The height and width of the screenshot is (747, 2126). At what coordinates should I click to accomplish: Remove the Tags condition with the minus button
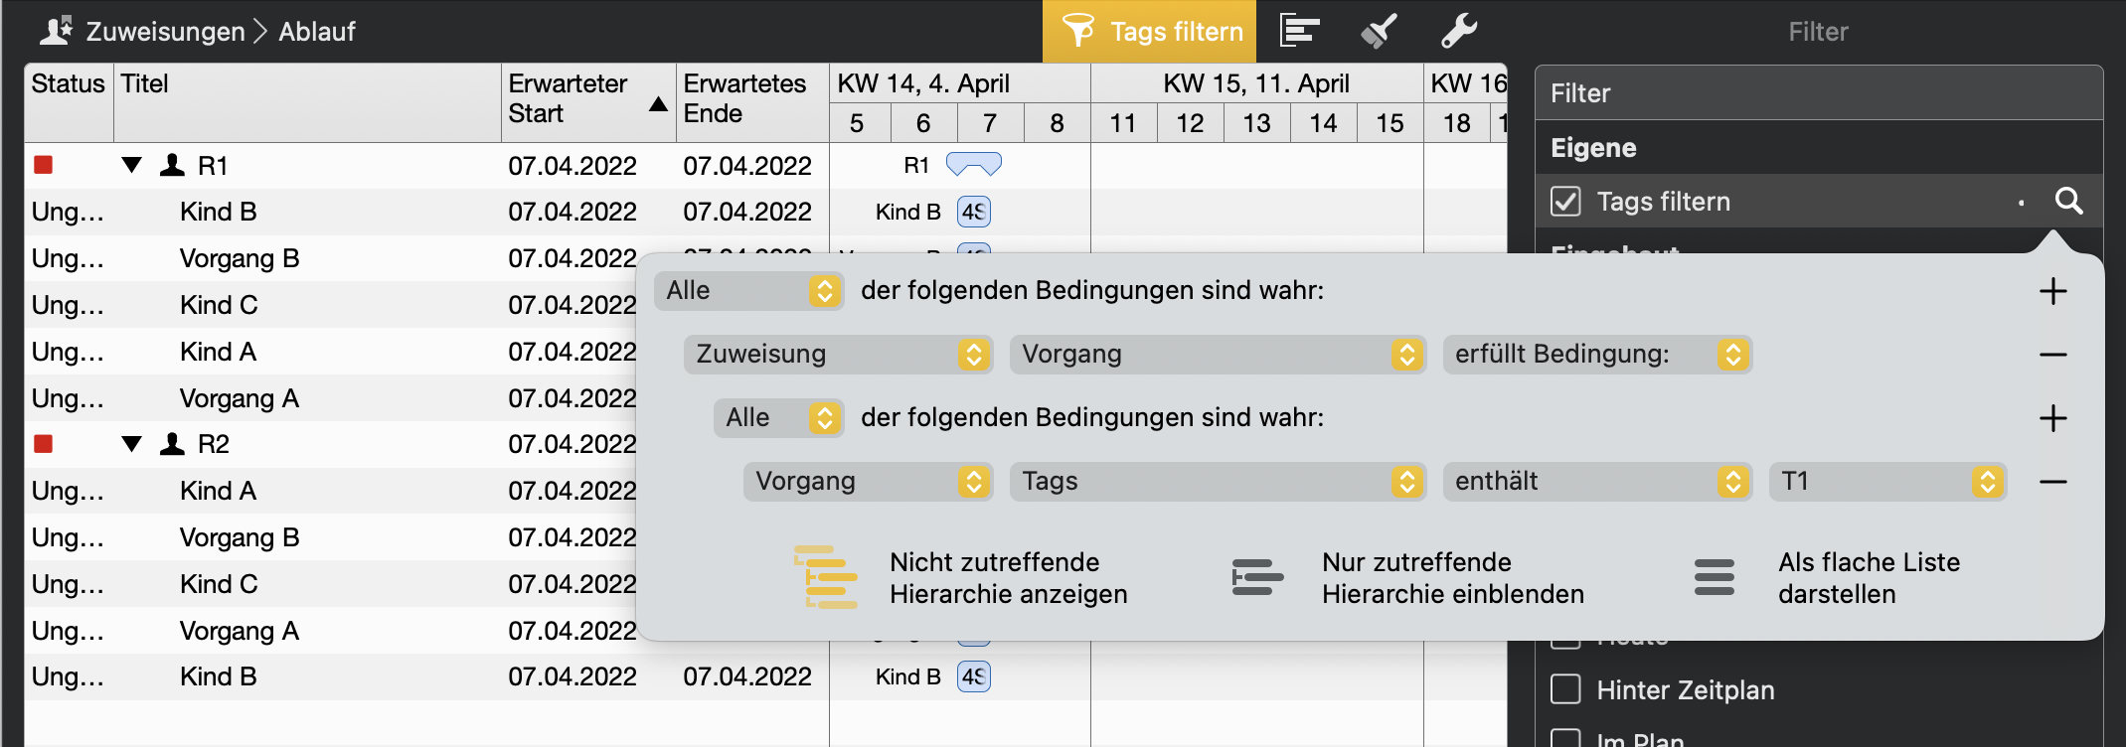(2051, 482)
